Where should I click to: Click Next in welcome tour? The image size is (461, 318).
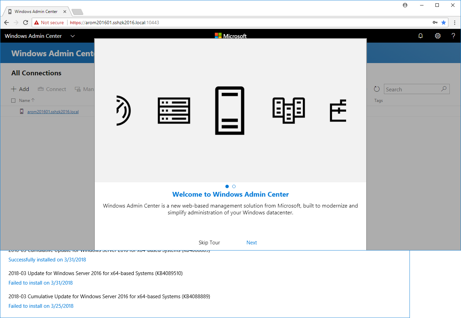pos(252,243)
